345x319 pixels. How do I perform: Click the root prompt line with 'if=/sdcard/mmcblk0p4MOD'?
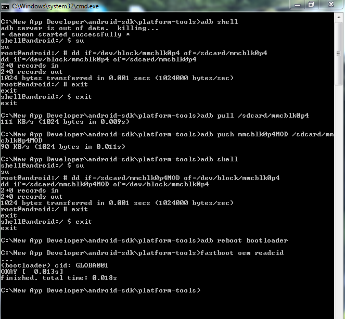140,178
